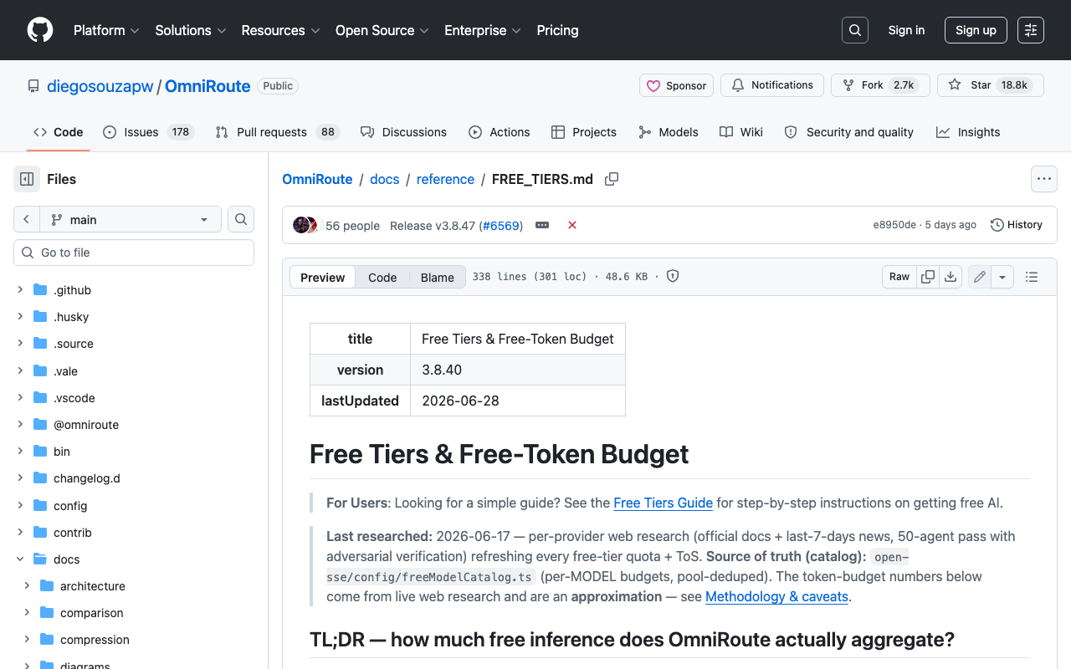Open the docs folder icon in tree
The image size is (1071, 669).
40,559
